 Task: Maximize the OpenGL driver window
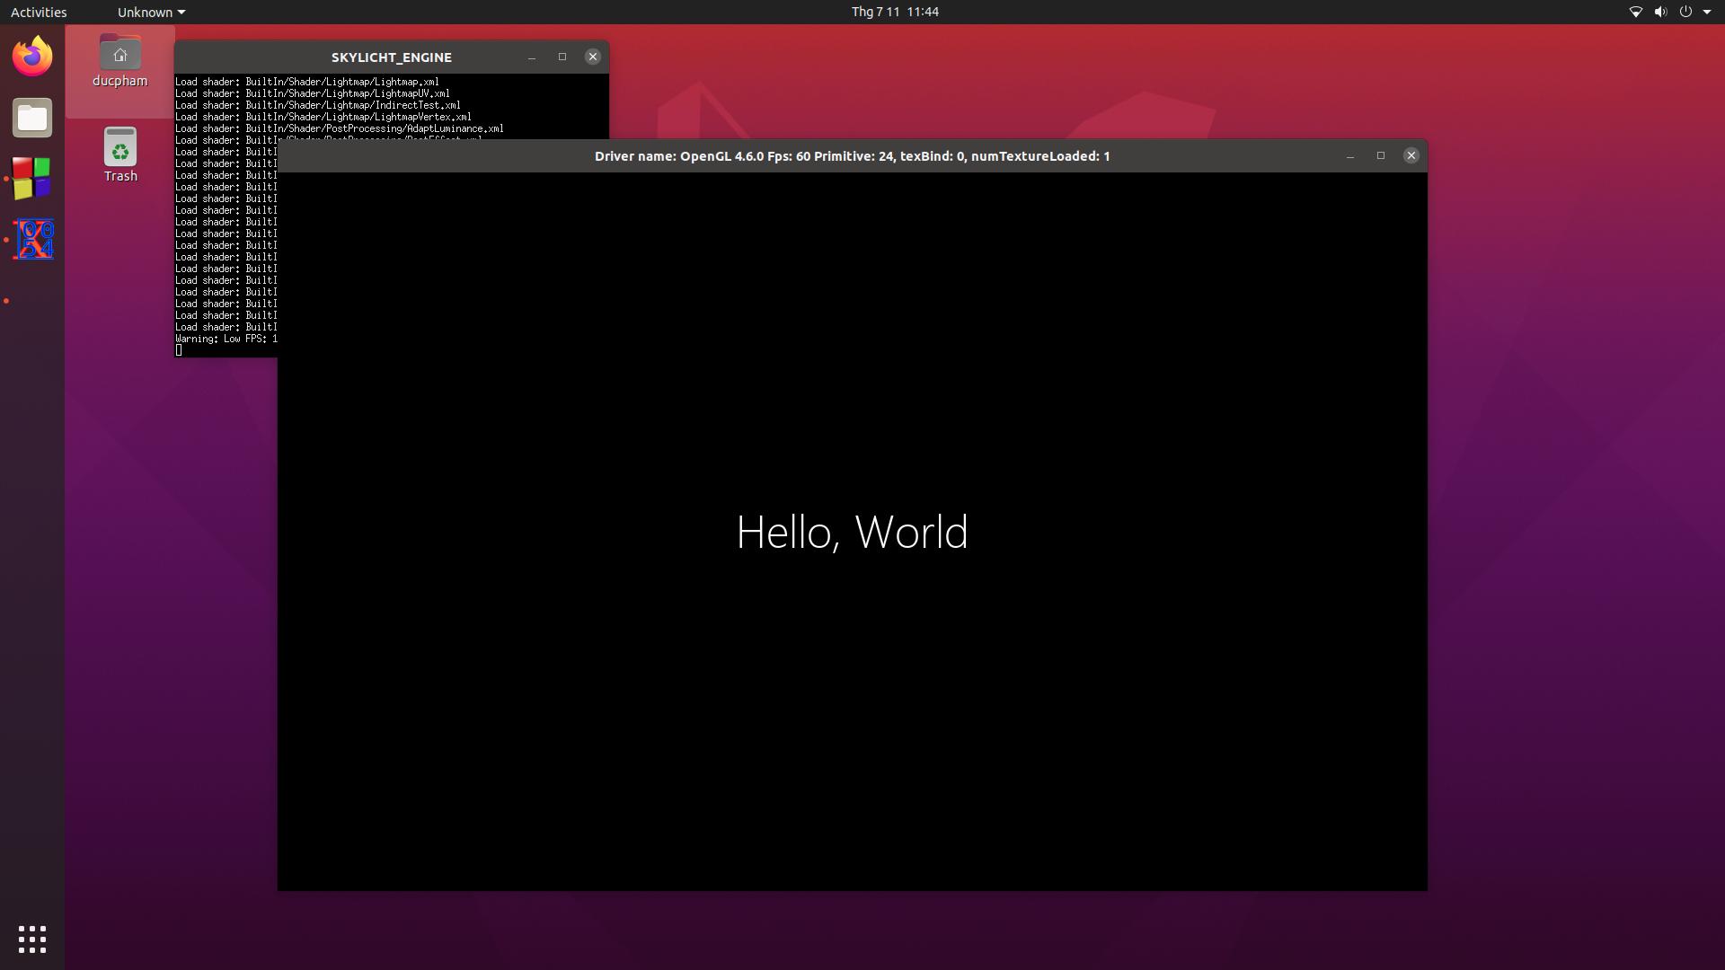1381,155
